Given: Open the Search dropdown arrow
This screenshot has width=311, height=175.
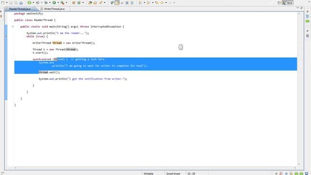Looking at the screenshot, I should coord(105,2).
